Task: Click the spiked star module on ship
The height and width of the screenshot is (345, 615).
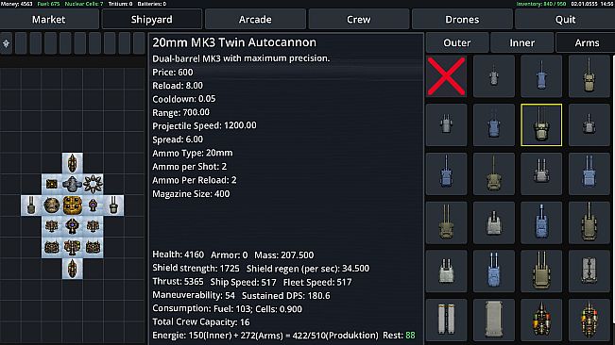Action: coord(93,184)
